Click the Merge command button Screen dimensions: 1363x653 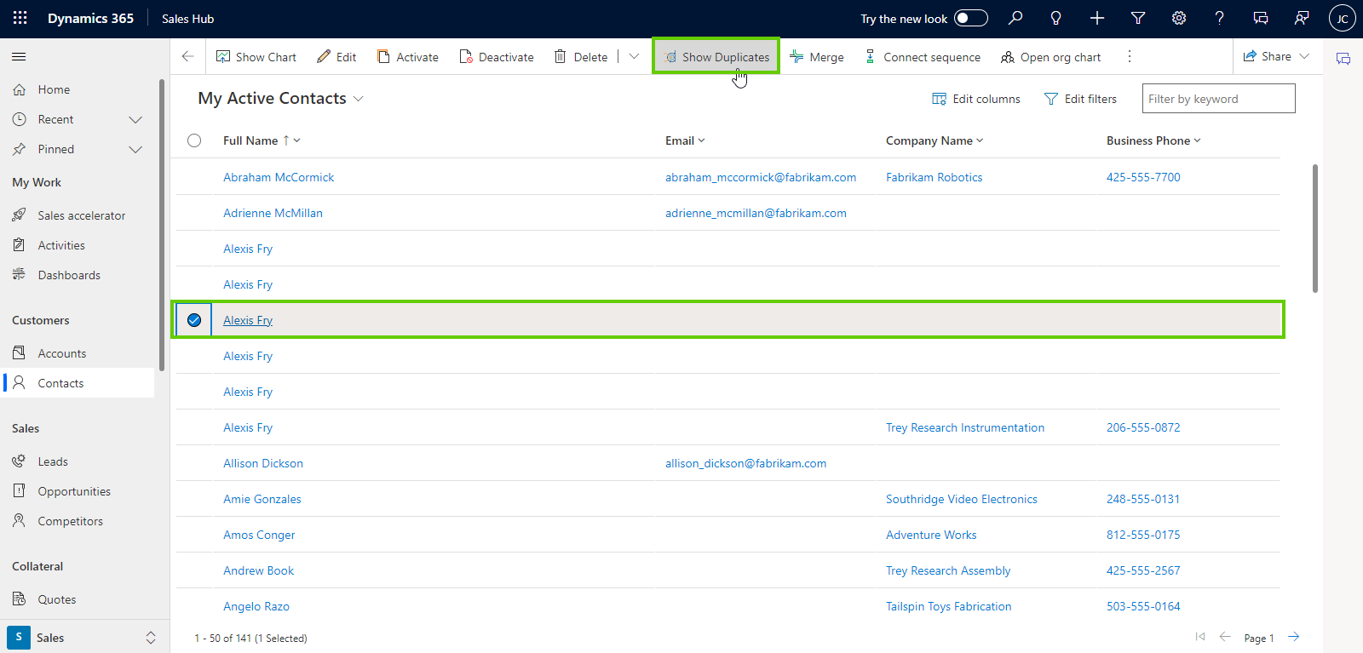pyautogui.click(x=817, y=57)
